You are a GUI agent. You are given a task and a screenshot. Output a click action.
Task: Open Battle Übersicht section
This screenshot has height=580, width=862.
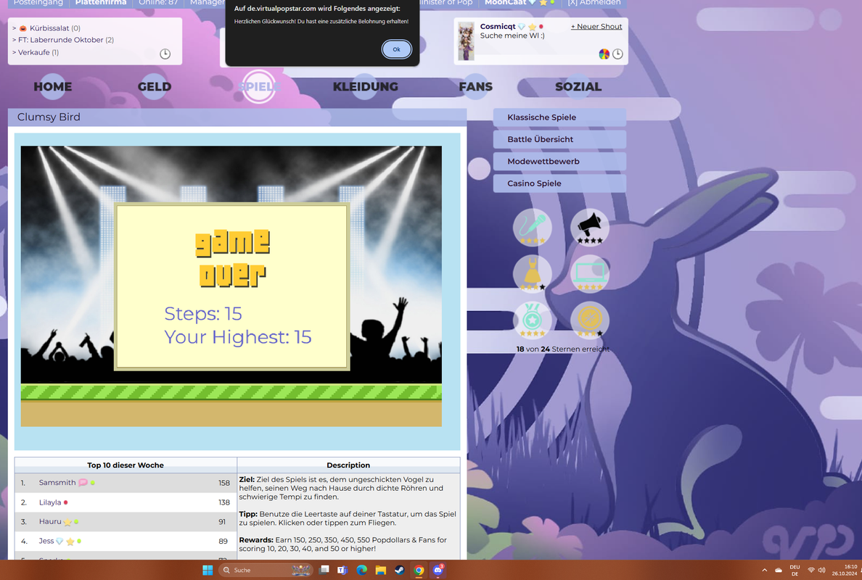[x=559, y=139]
